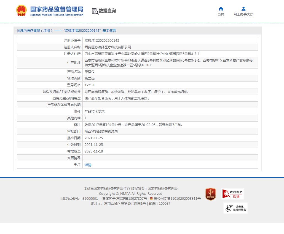Click the footer 网站标识码bm35000001 text
Screen dimensions: 284x234
79,198
